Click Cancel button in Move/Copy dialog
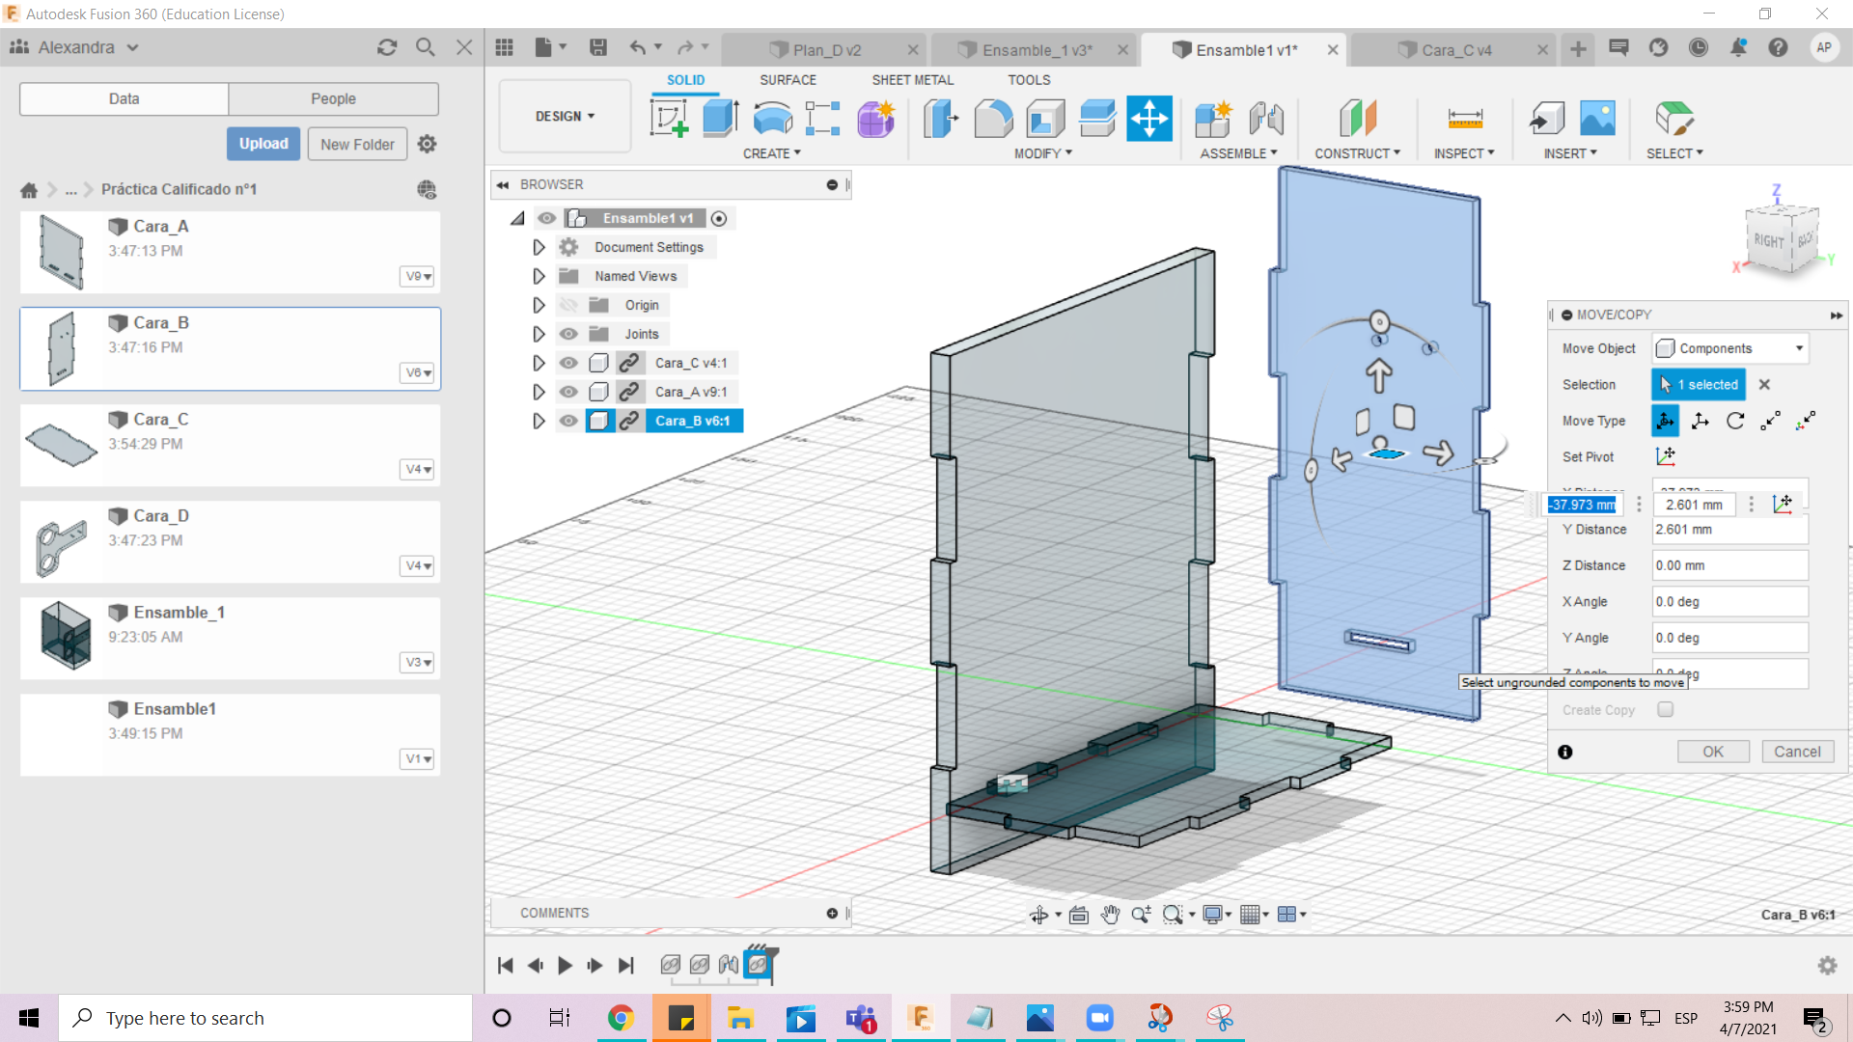Viewport: 1853px width, 1042px height. (1798, 752)
